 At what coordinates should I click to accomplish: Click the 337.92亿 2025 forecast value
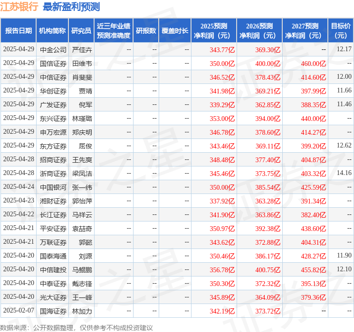222,201
